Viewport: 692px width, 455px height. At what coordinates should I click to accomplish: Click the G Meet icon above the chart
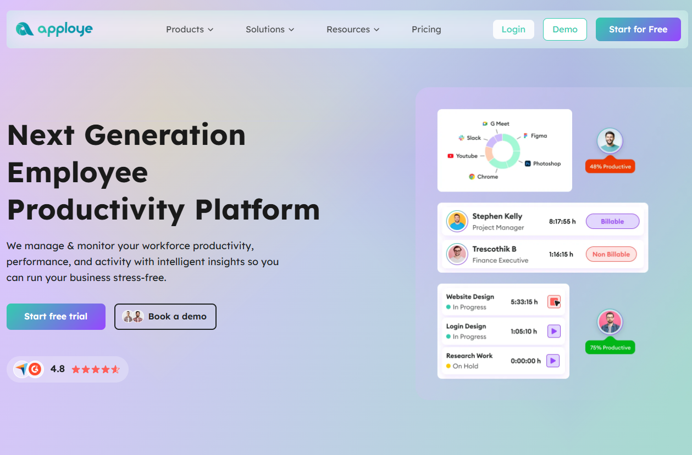486,123
